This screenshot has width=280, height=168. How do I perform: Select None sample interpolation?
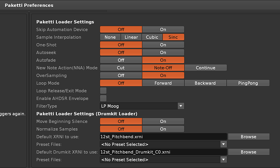(110, 37)
